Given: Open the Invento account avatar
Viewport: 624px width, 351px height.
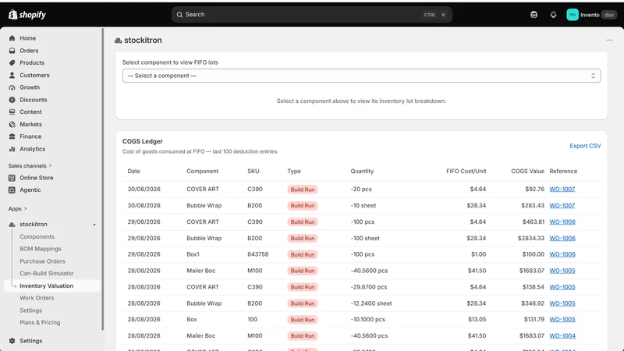Looking at the screenshot, I should (x=573, y=15).
